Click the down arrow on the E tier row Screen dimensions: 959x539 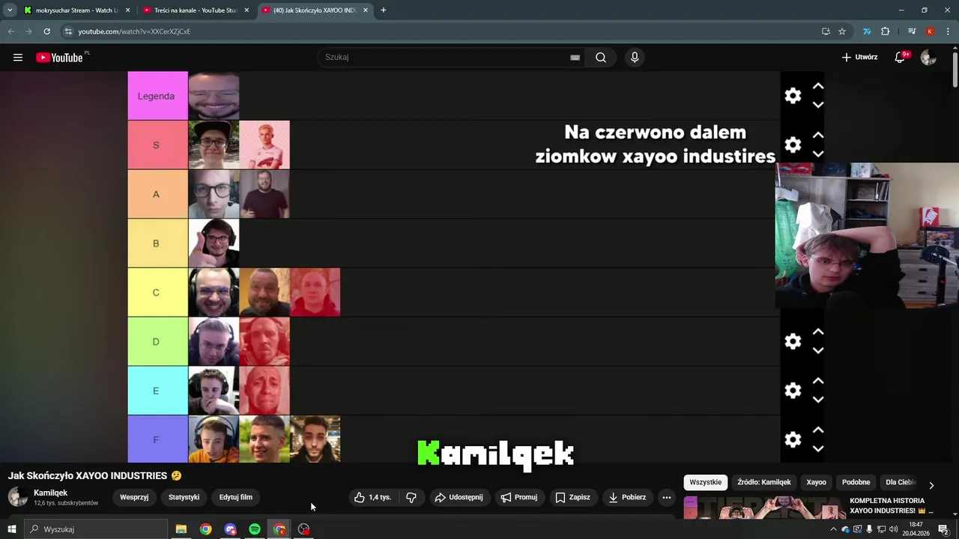[x=818, y=400]
